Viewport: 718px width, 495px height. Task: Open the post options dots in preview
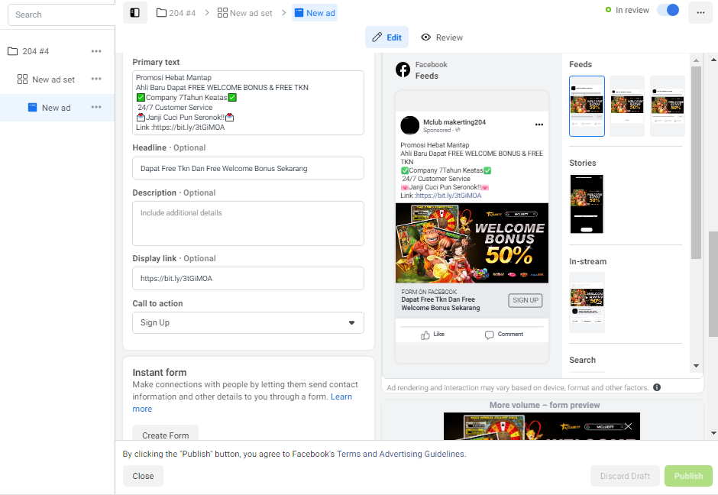pyautogui.click(x=539, y=125)
